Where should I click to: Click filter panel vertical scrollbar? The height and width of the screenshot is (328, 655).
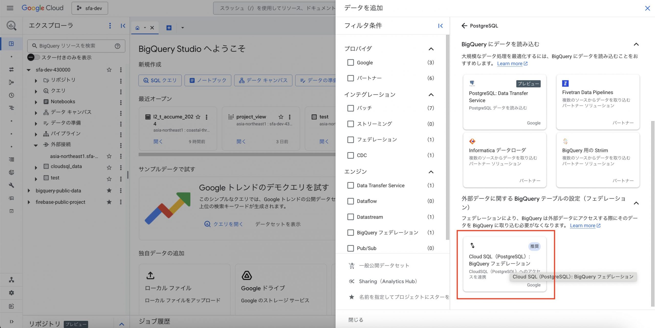447,138
